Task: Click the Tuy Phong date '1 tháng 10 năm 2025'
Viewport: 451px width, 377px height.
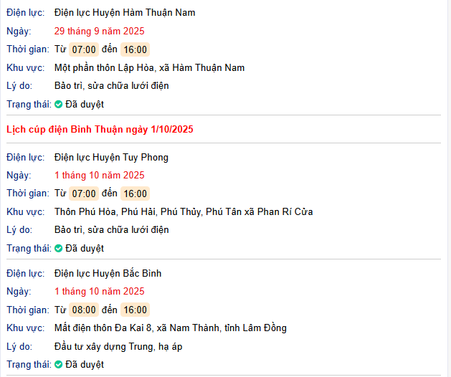Action: (x=100, y=175)
